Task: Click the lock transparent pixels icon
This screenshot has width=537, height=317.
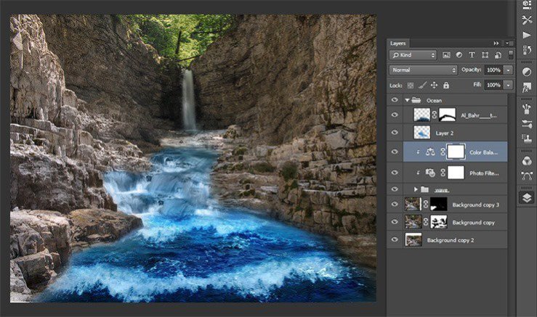Action: coord(411,86)
